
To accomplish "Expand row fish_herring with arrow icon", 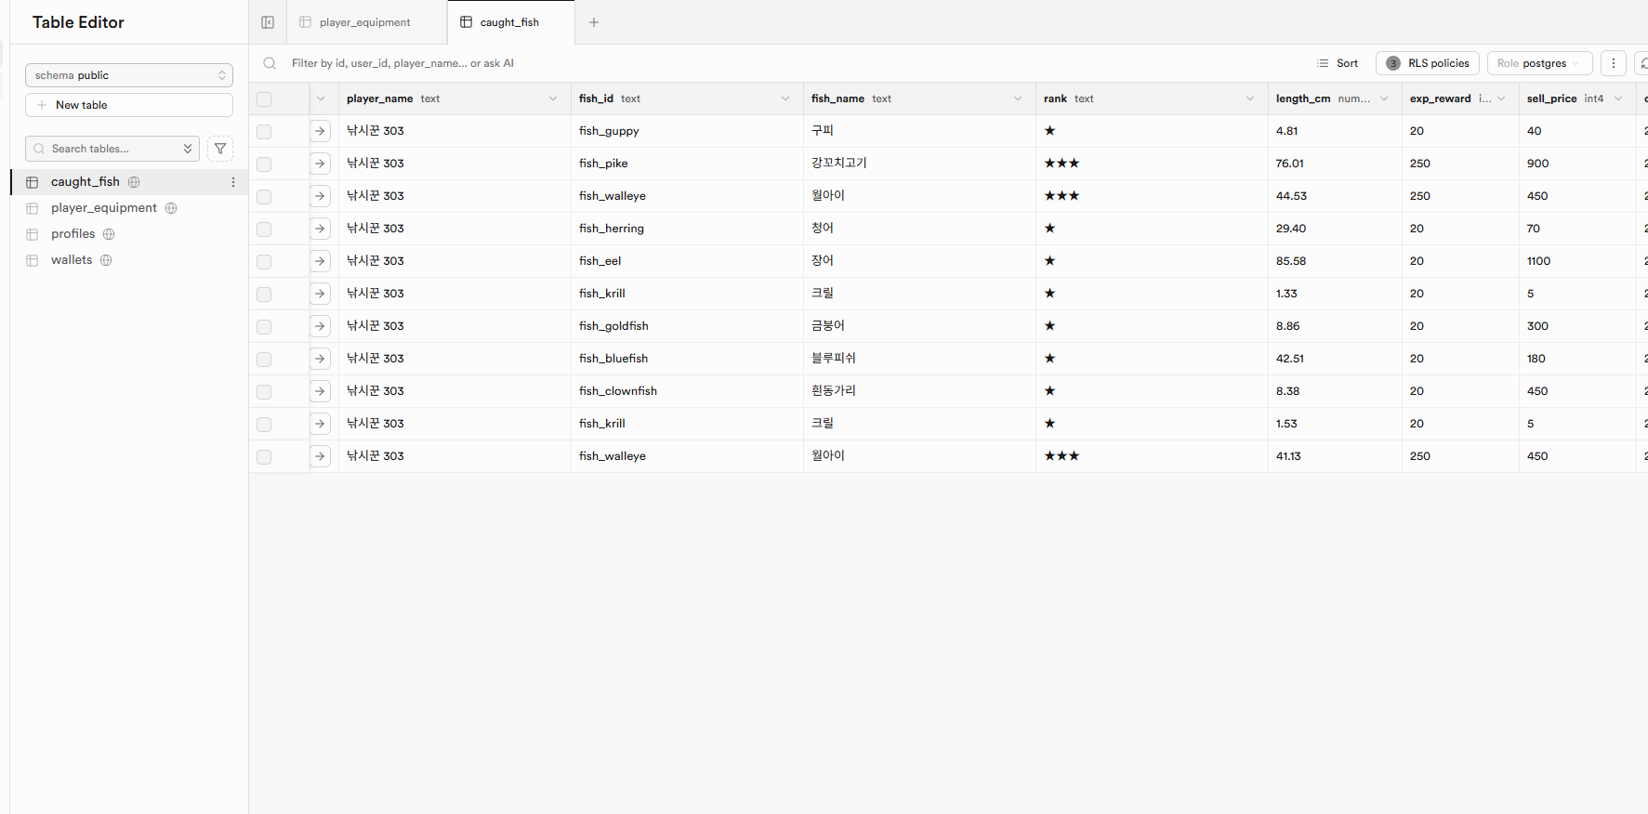I will coord(320,229).
